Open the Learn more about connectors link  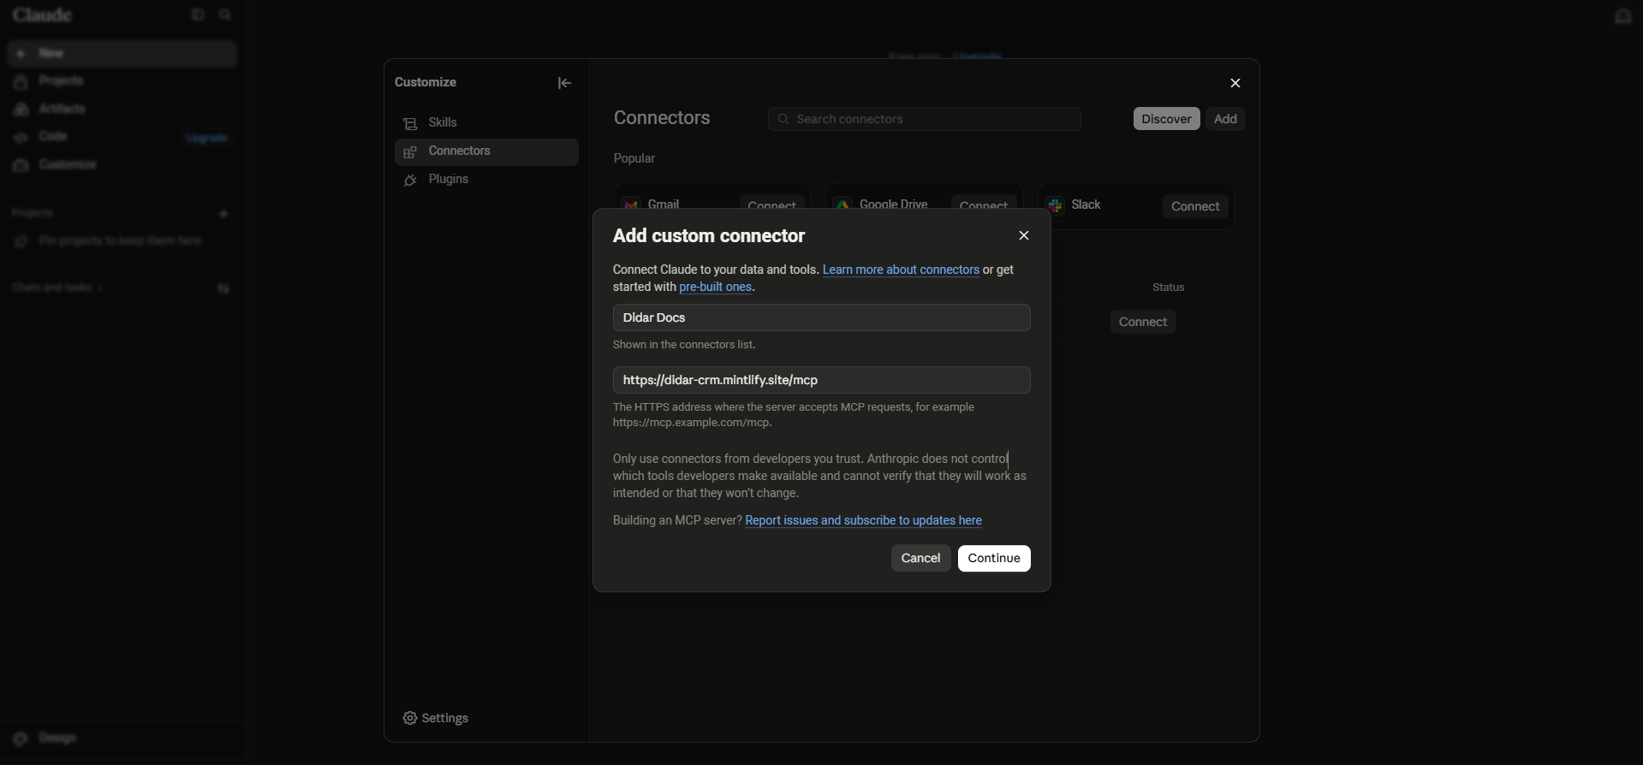pos(901,270)
